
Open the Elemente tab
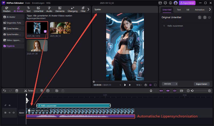tap(60, 9)
